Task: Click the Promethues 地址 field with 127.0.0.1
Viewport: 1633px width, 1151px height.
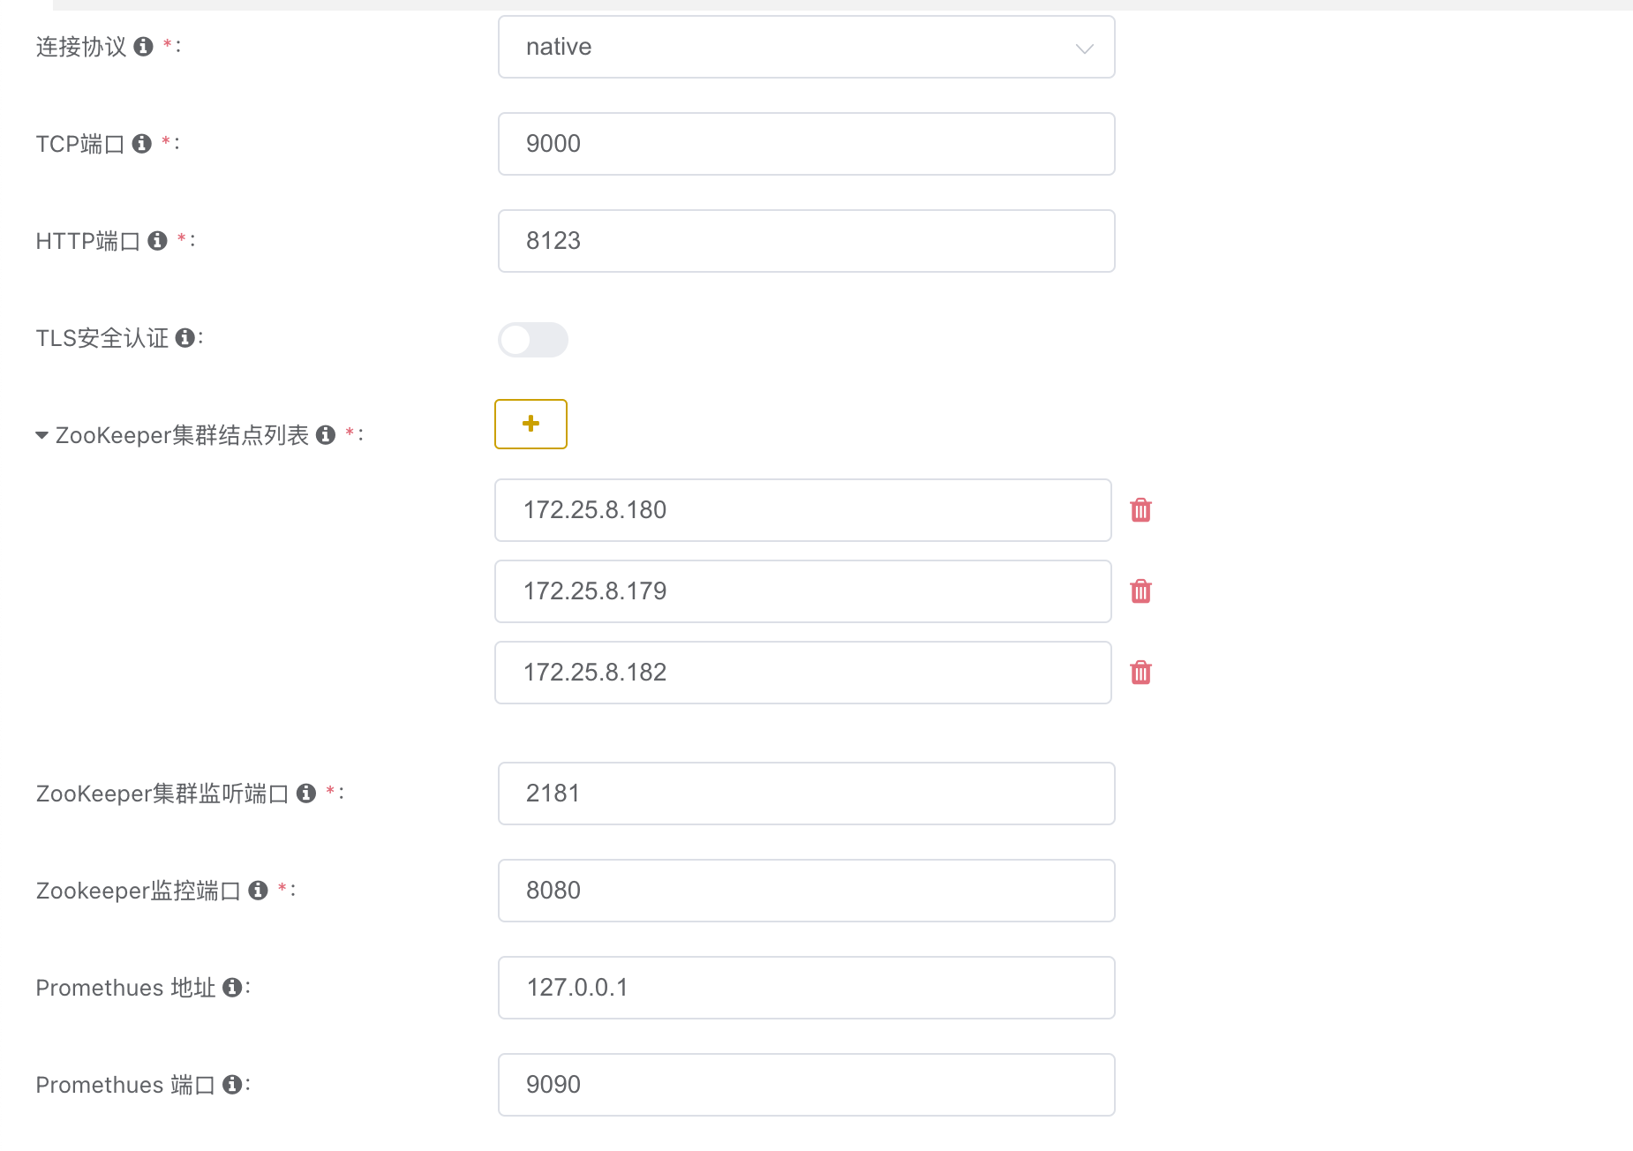Action: (x=805, y=988)
